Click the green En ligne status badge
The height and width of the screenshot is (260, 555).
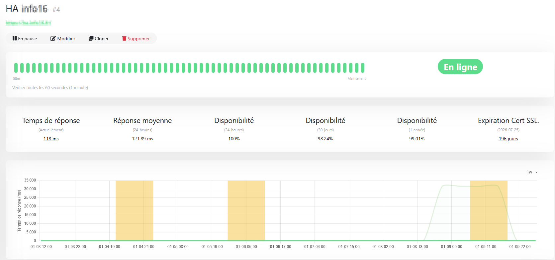click(x=460, y=67)
